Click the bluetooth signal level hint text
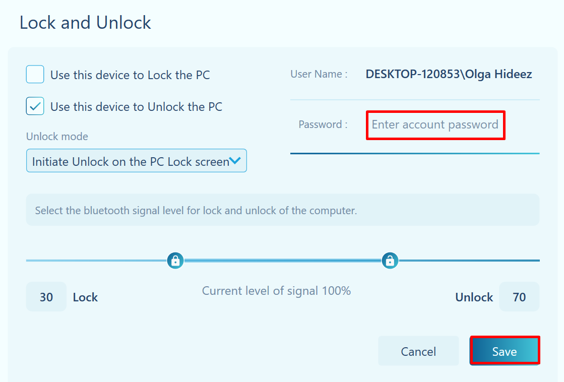Screen dimensions: 564x382 (196, 211)
